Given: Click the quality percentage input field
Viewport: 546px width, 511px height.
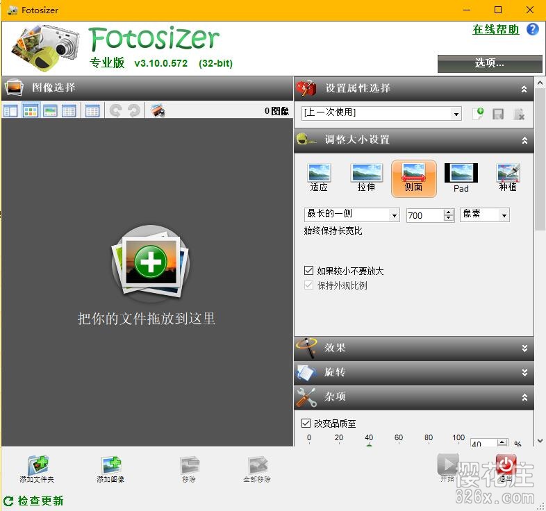Looking at the screenshot, I should click(x=483, y=443).
